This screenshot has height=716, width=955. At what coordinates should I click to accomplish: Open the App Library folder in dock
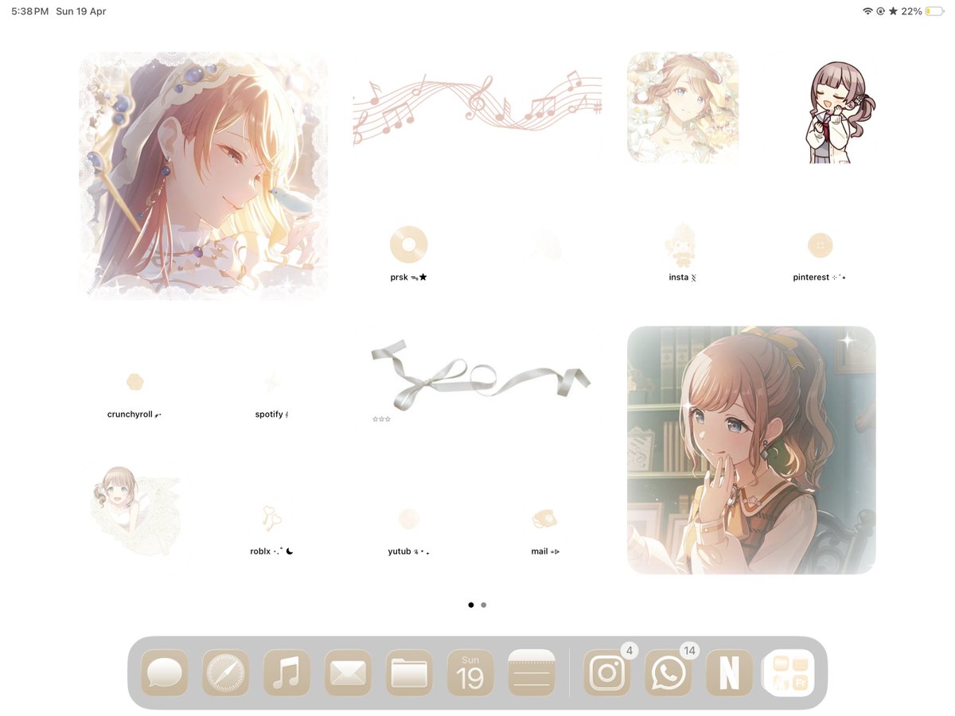(x=790, y=673)
